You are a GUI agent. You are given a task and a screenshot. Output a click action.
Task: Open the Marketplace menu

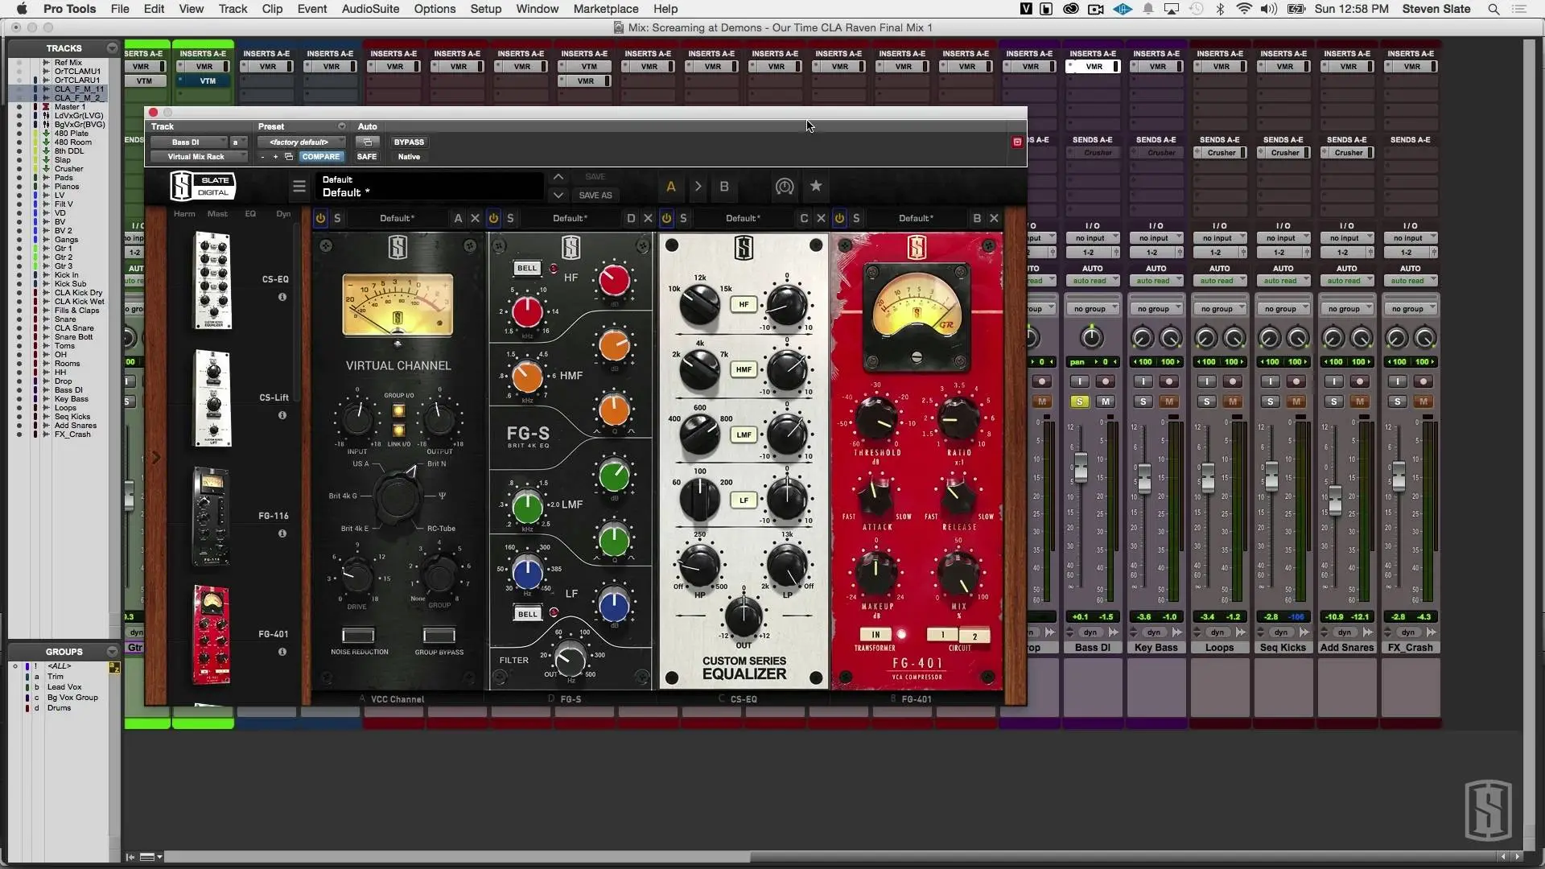tap(606, 9)
